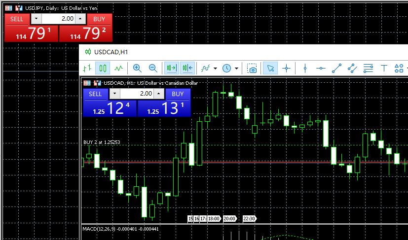Select the horizontal line tool
Image resolution: width=408 pixels, height=240 pixels.
point(321,69)
